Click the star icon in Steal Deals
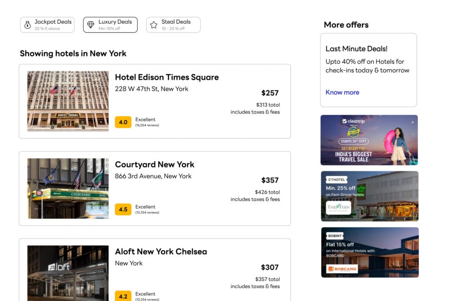451x301 pixels. click(154, 25)
